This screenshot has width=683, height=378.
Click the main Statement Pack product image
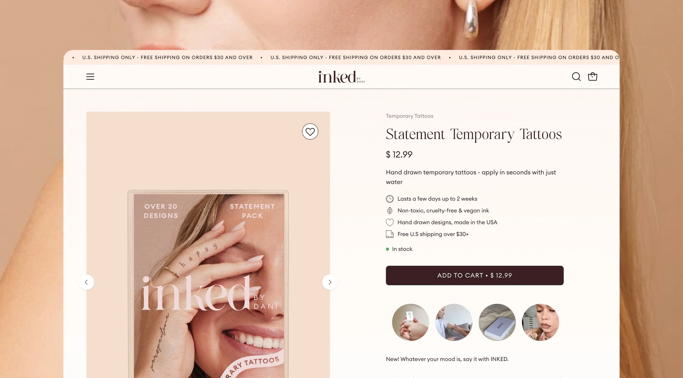pyautogui.click(x=208, y=284)
